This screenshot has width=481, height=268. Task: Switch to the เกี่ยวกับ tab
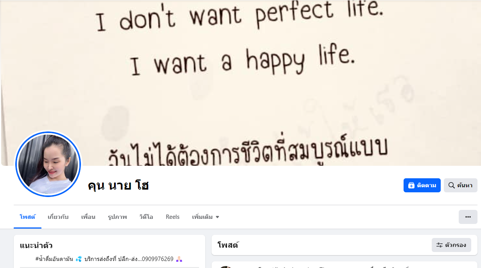pyautogui.click(x=58, y=217)
